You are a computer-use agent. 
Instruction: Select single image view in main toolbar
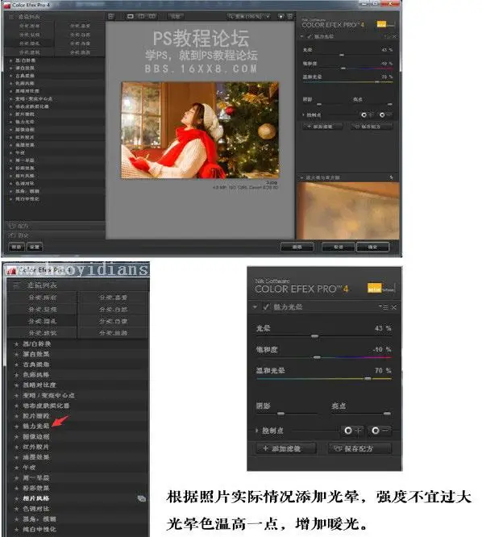[131, 16]
